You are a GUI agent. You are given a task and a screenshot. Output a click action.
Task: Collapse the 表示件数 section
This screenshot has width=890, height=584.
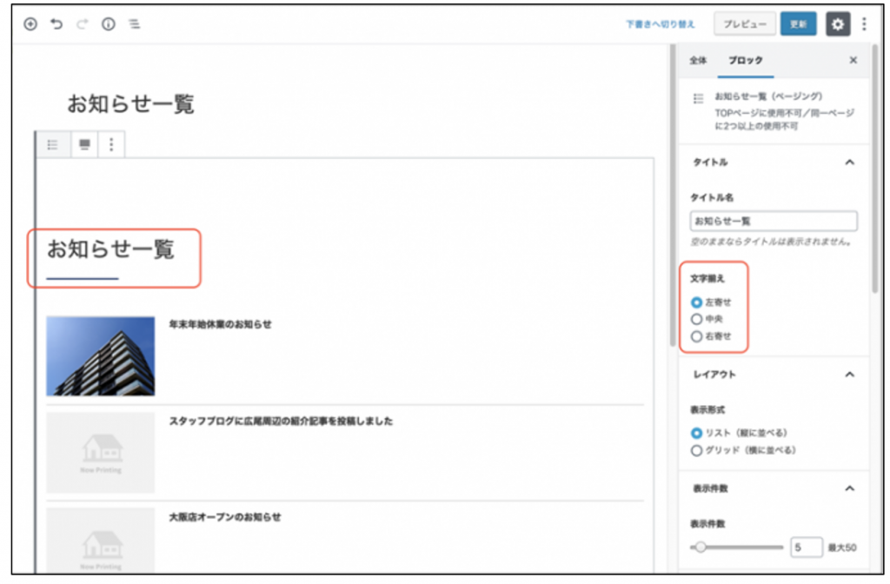pyautogui.click(x=849, y=488)
